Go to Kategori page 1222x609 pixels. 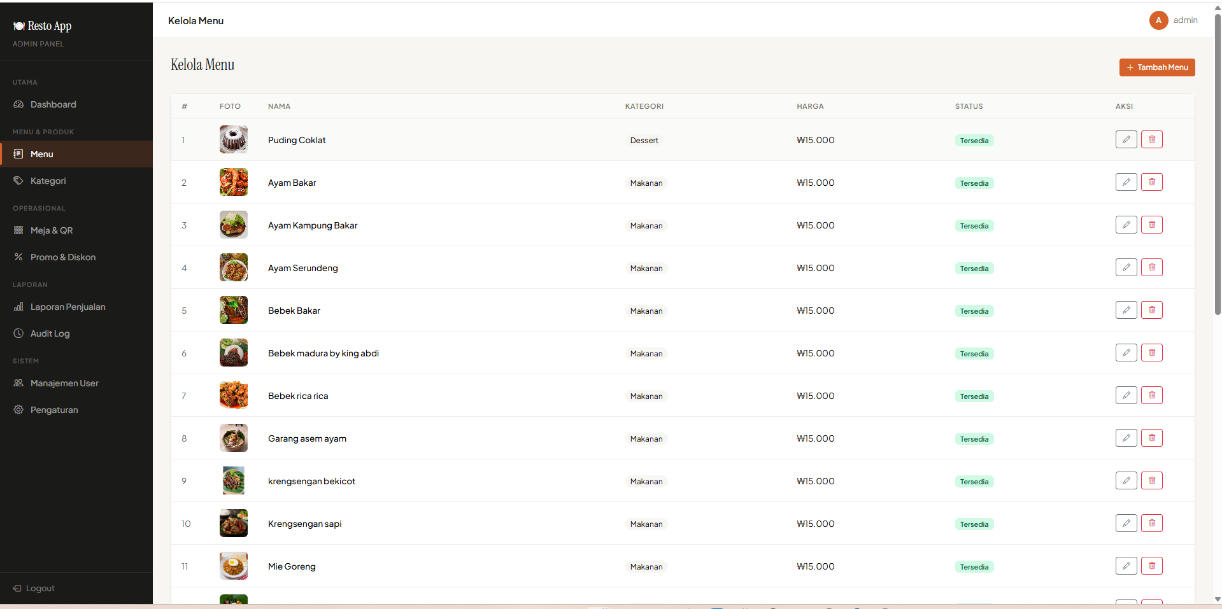click(x=76, y=181)
